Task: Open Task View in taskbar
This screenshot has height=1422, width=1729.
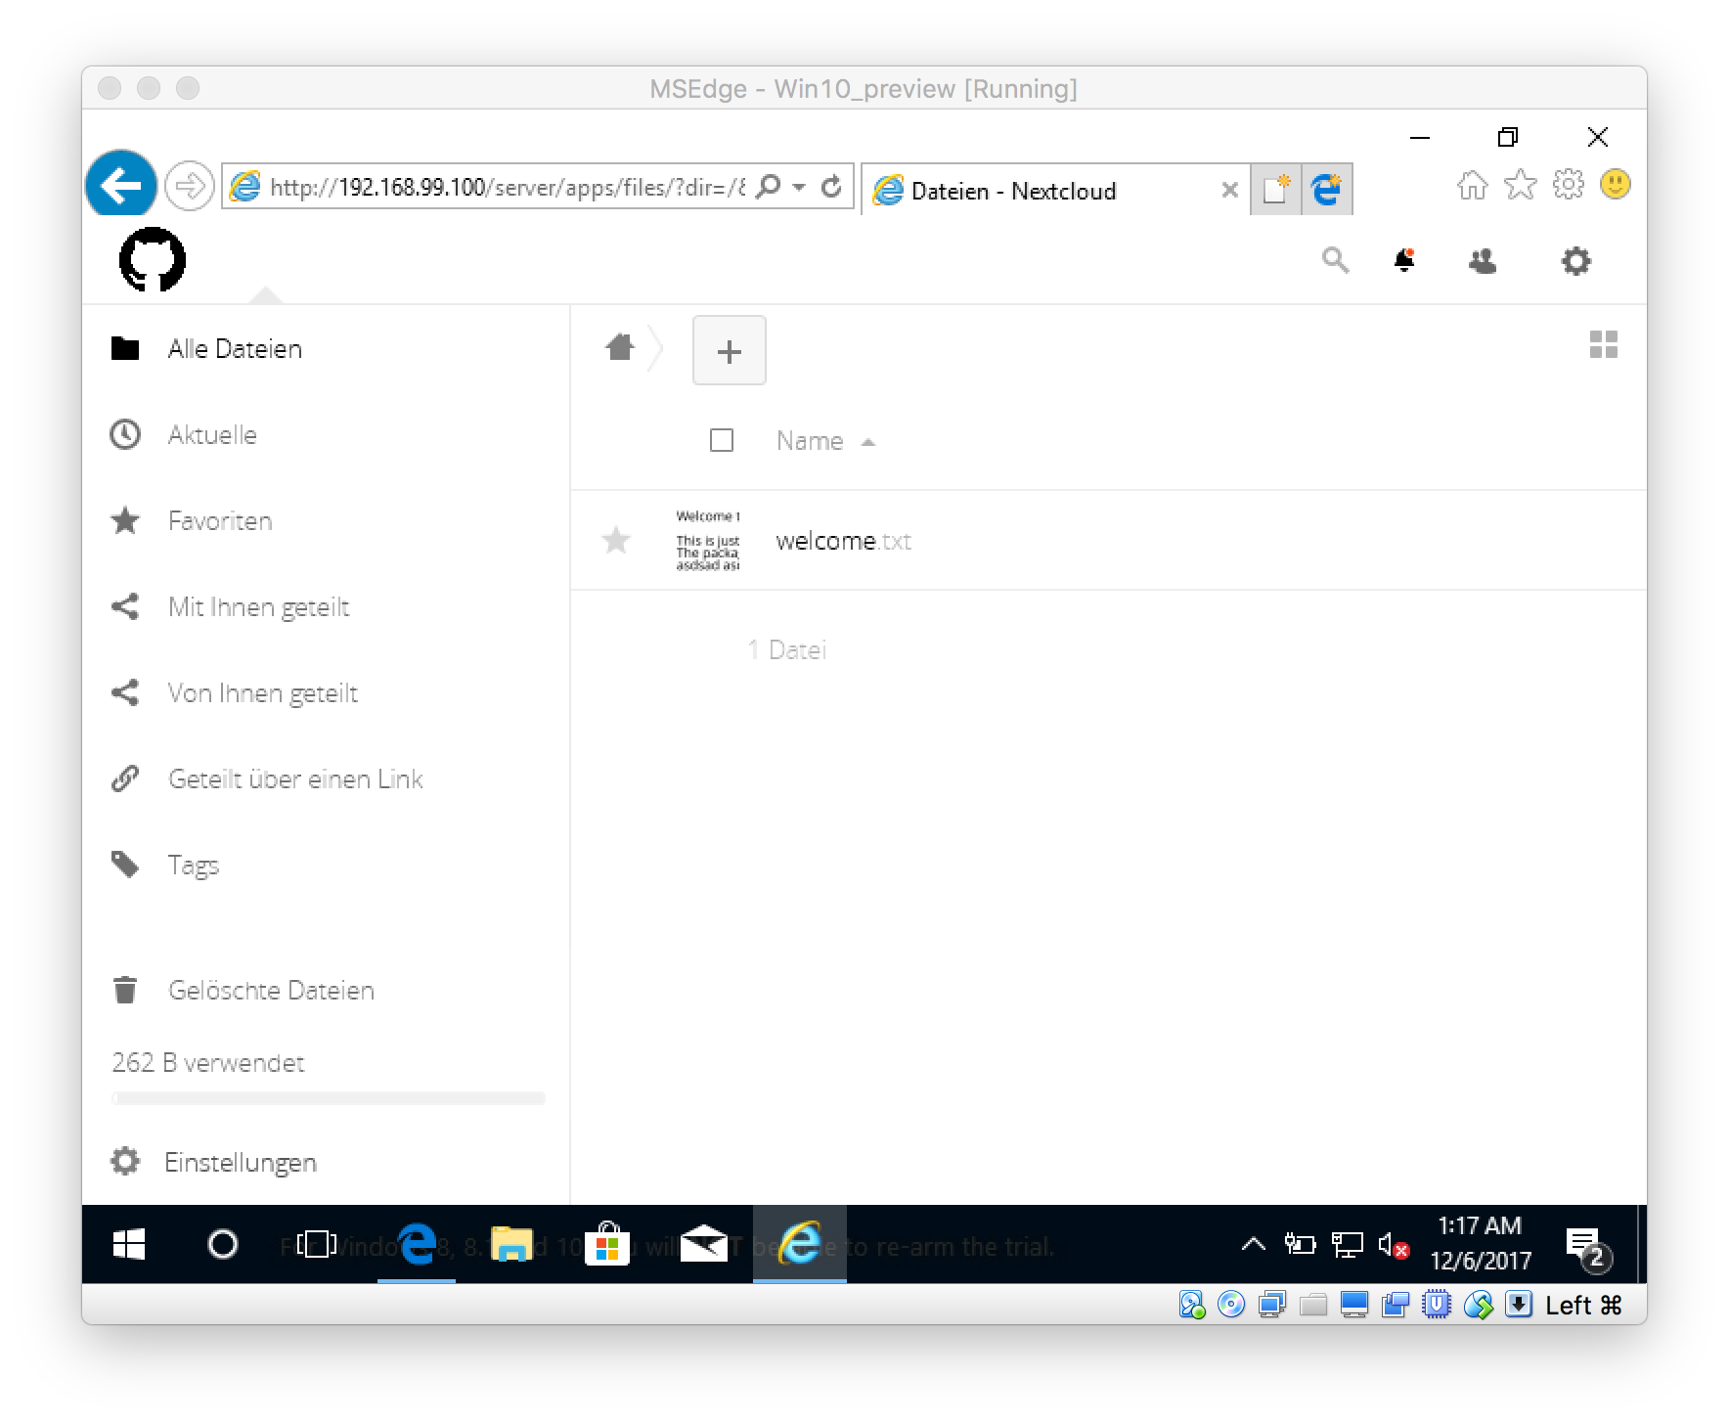Action: click(317, 1245)
